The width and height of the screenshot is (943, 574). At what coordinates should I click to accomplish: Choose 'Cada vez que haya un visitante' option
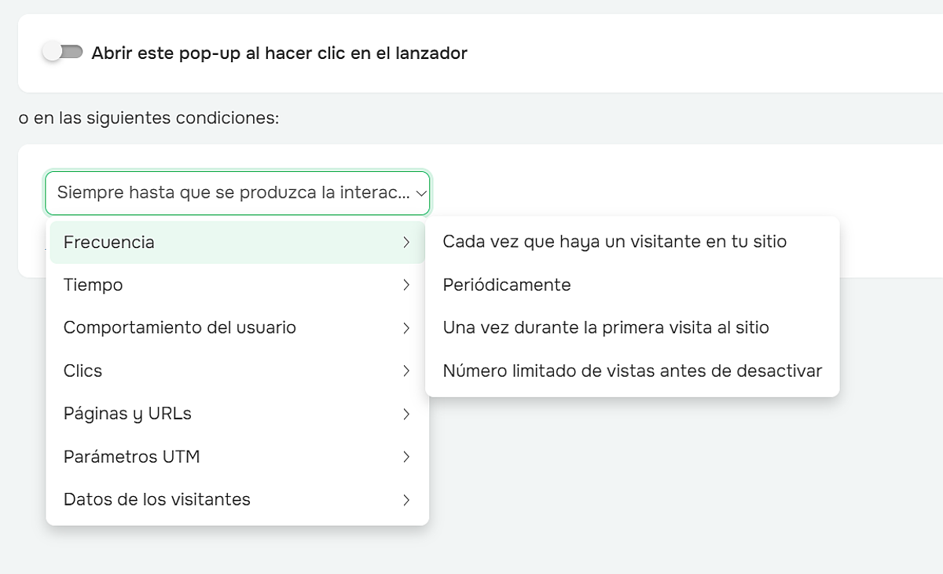(632, 242)
